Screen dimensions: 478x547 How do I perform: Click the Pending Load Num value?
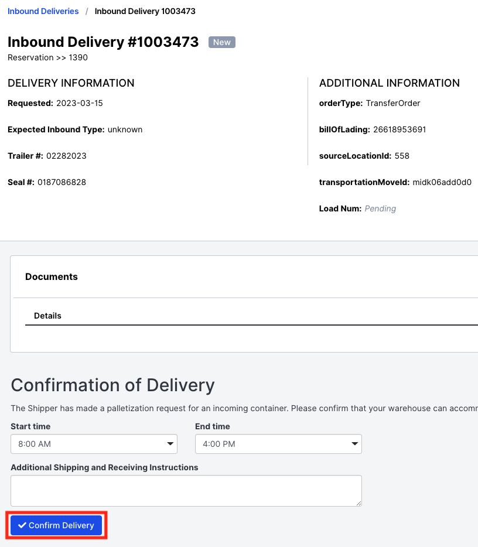point(380,208)
